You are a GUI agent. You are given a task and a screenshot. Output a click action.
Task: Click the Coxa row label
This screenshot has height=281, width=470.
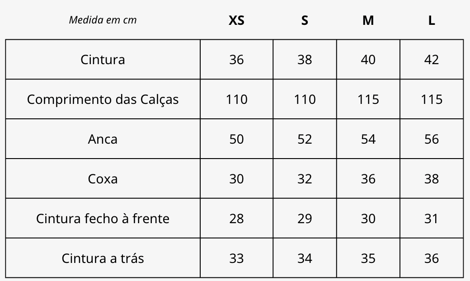(x=103, y=179)
